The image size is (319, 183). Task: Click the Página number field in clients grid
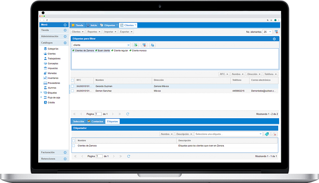[98, 114]
